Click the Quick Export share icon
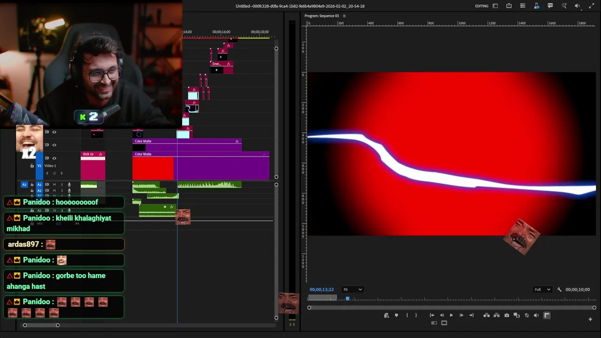 click(509, 6)
